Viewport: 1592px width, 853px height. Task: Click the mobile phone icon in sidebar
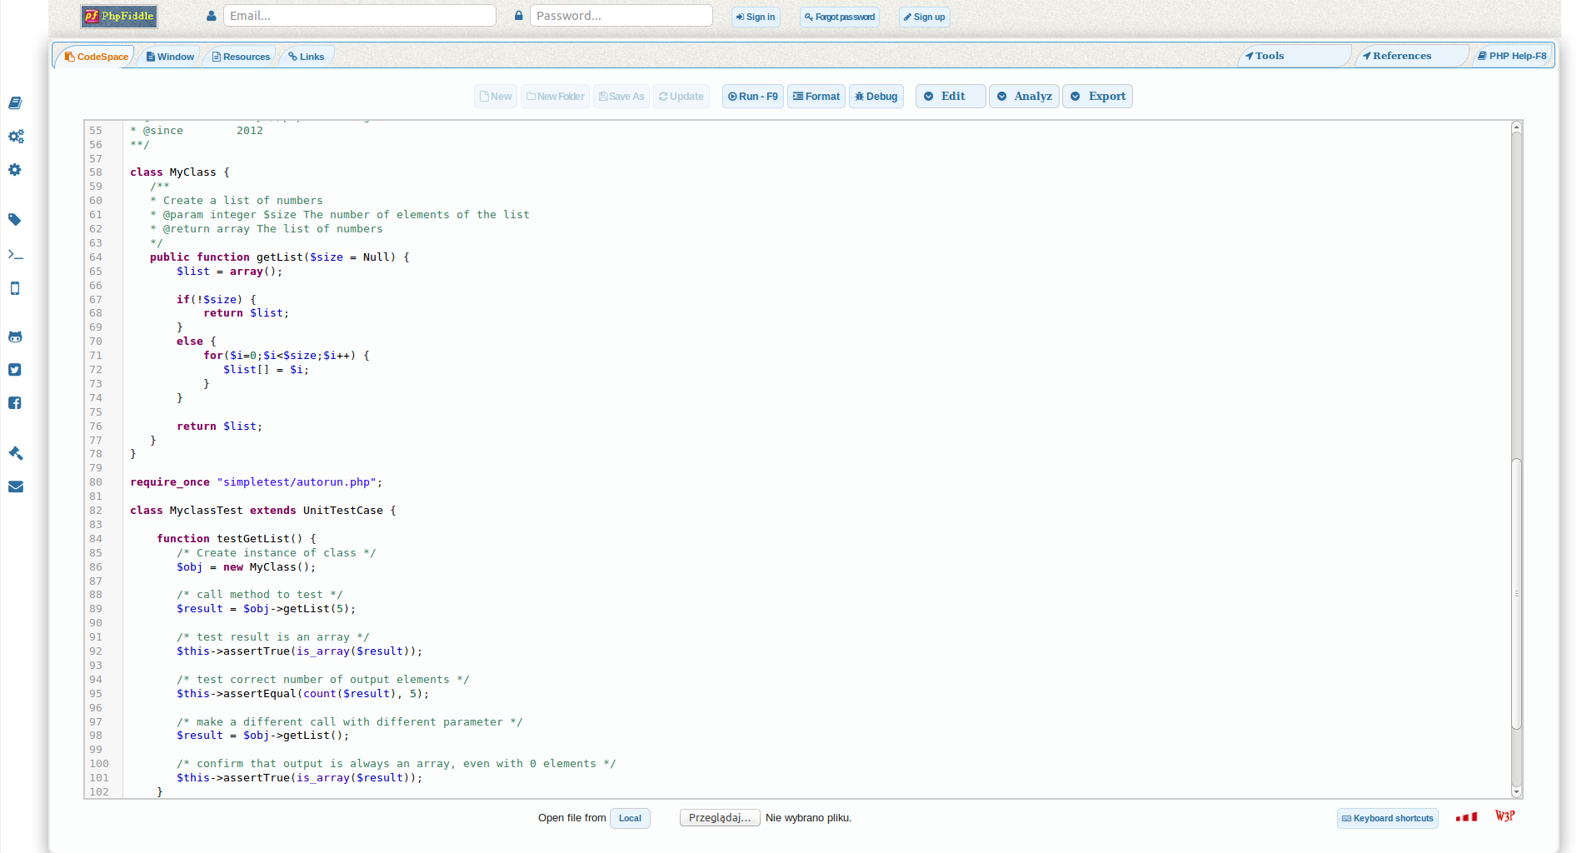coord(15,288)
